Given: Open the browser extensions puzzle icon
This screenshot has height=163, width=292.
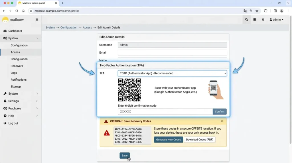Looking at the screenshot, I should 266,11.
